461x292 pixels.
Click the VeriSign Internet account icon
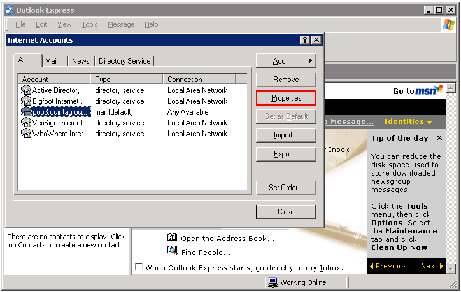tap(26, 123)
